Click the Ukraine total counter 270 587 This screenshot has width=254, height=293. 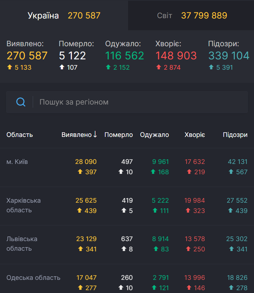(x=84, y=15)
